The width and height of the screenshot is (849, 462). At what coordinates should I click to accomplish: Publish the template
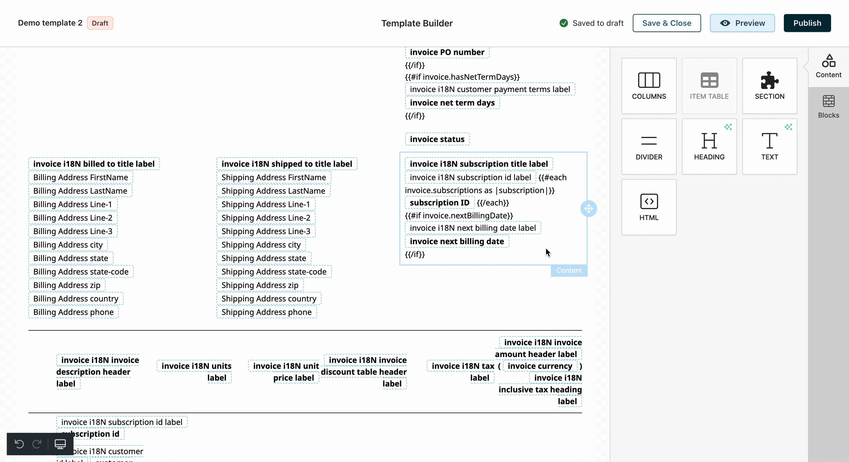[807, 23]
